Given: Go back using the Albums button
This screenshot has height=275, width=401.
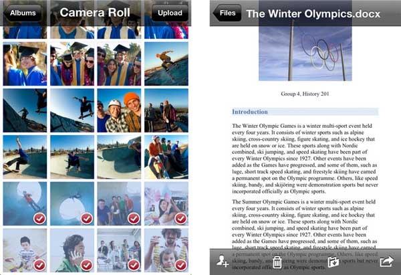Looking at the screenshot, I should 22,13.
